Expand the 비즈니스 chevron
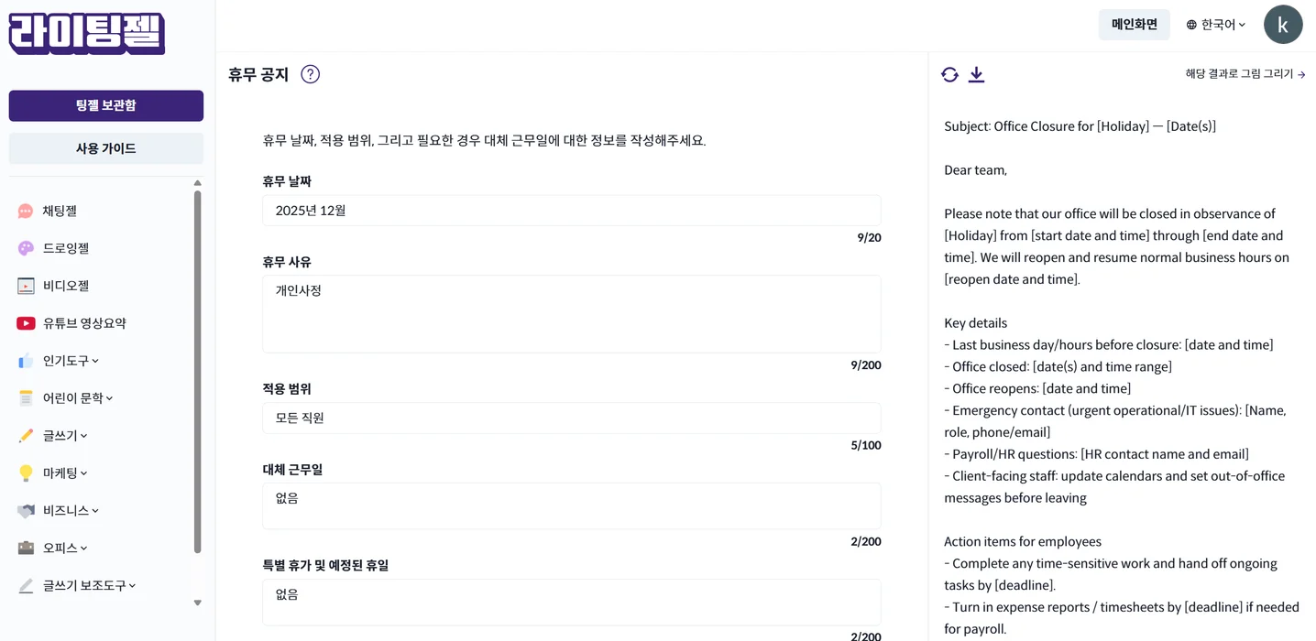1316x641 pixels. [x=95, y=511]
